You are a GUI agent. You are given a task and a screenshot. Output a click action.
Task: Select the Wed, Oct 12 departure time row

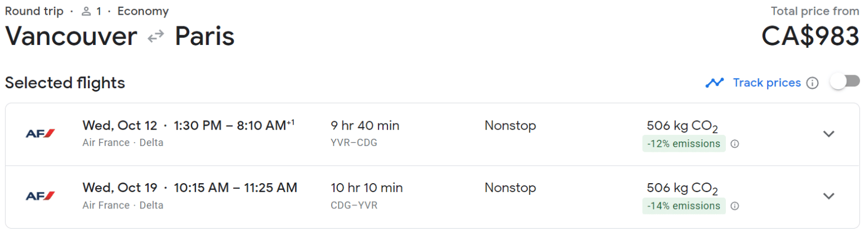[189, 125]
